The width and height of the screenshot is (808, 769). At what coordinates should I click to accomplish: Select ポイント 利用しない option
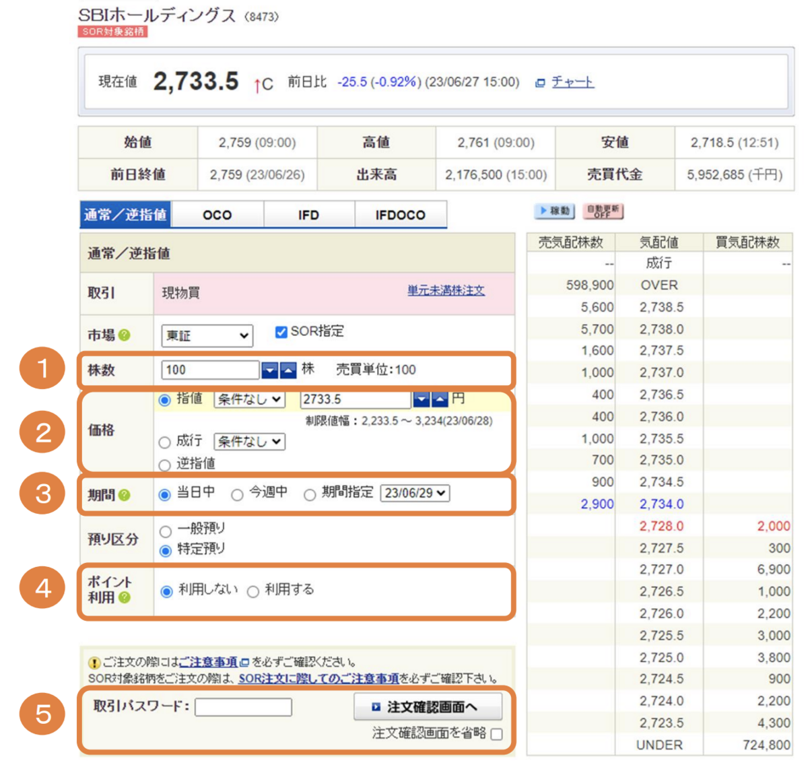166,592
